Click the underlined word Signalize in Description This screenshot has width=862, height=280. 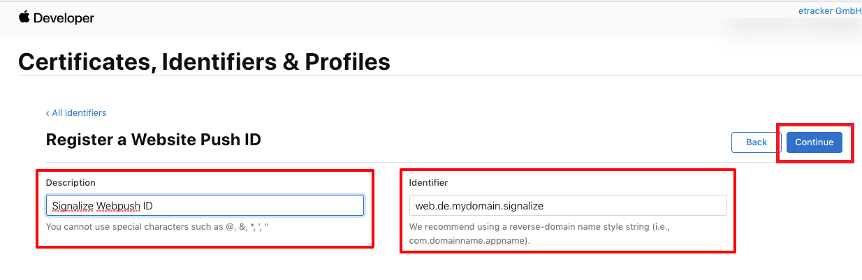click(73, 205)
